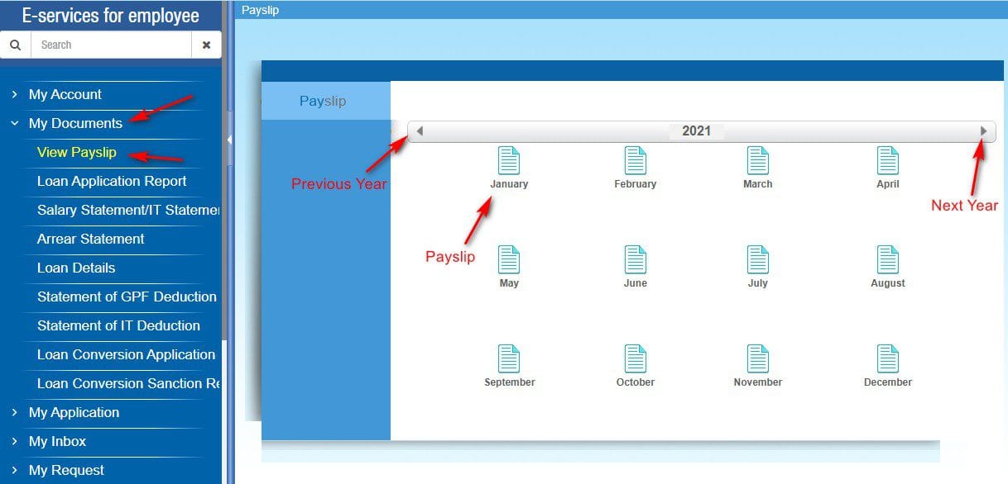
Task: Open the December payslip document icon
Action: click(x=888, y=358)
